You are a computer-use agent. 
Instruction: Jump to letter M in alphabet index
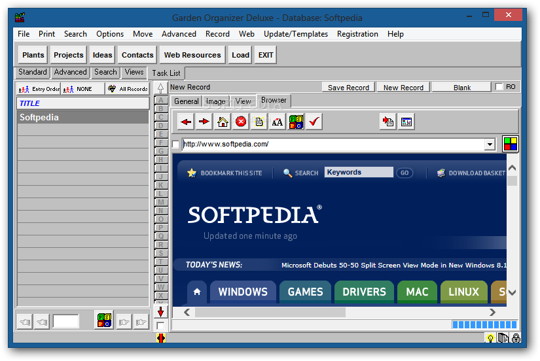161,202
